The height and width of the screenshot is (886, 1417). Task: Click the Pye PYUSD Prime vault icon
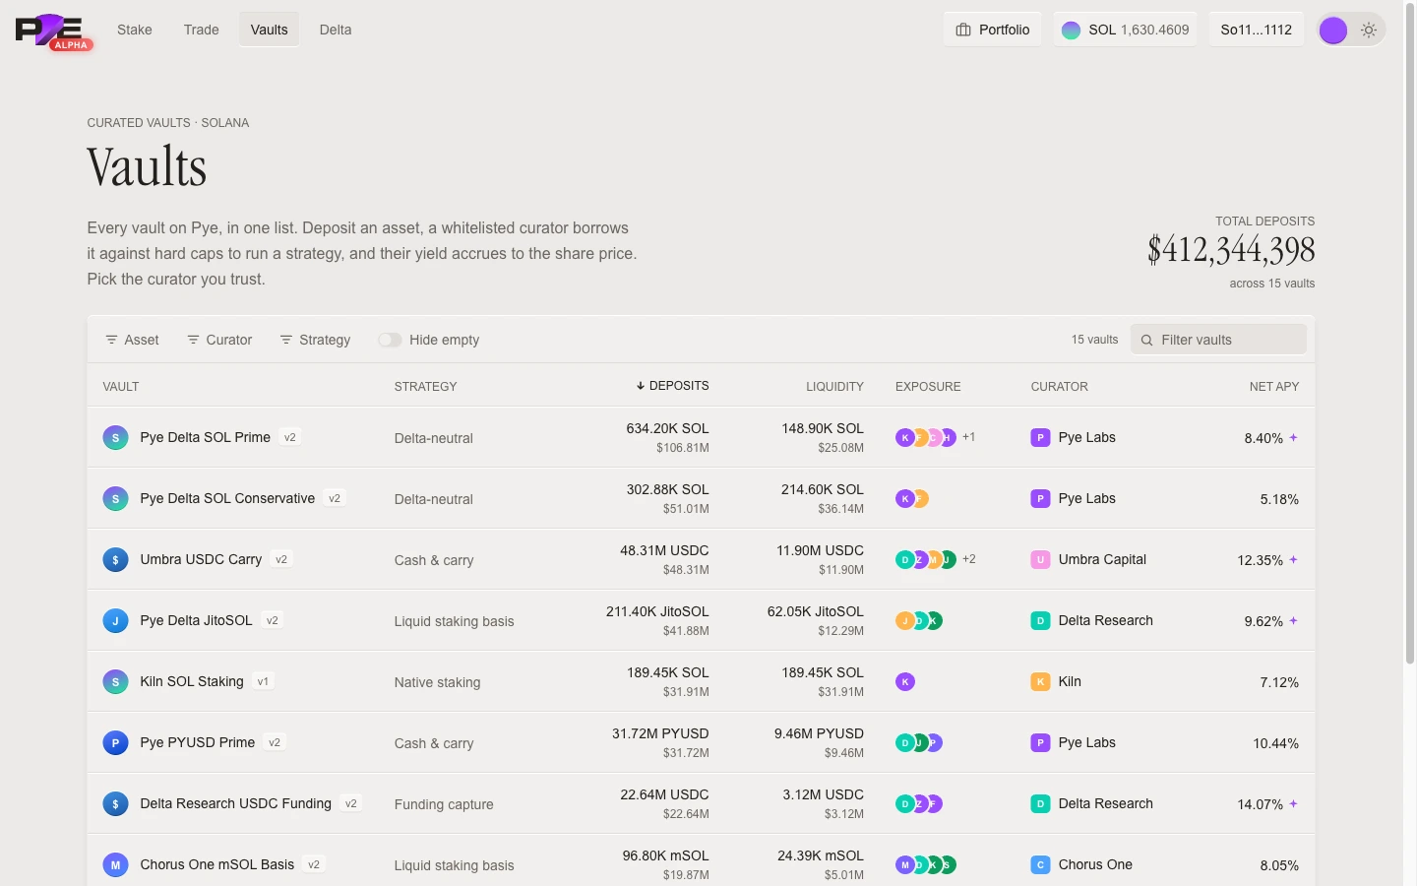point(115,743)
